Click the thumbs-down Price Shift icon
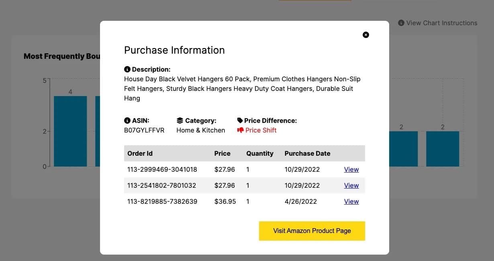This screenshot has width=494, height=261. [x=240, y=130]
